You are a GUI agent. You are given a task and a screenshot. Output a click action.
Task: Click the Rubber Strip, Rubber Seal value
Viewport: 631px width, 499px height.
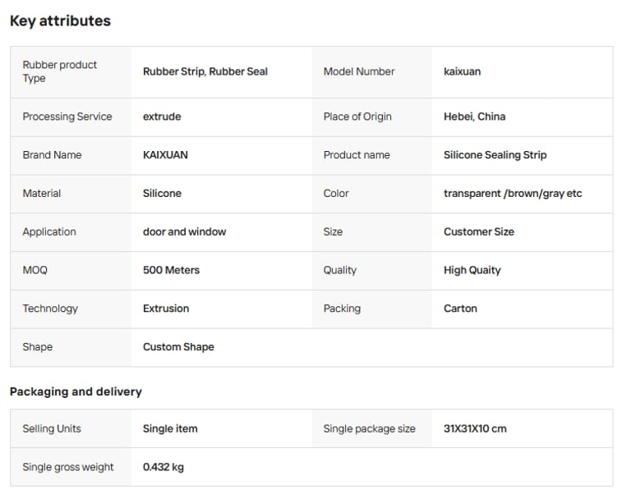(205, 71)
